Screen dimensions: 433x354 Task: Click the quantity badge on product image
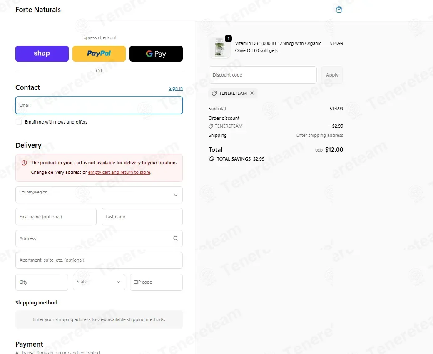(229, 38)
